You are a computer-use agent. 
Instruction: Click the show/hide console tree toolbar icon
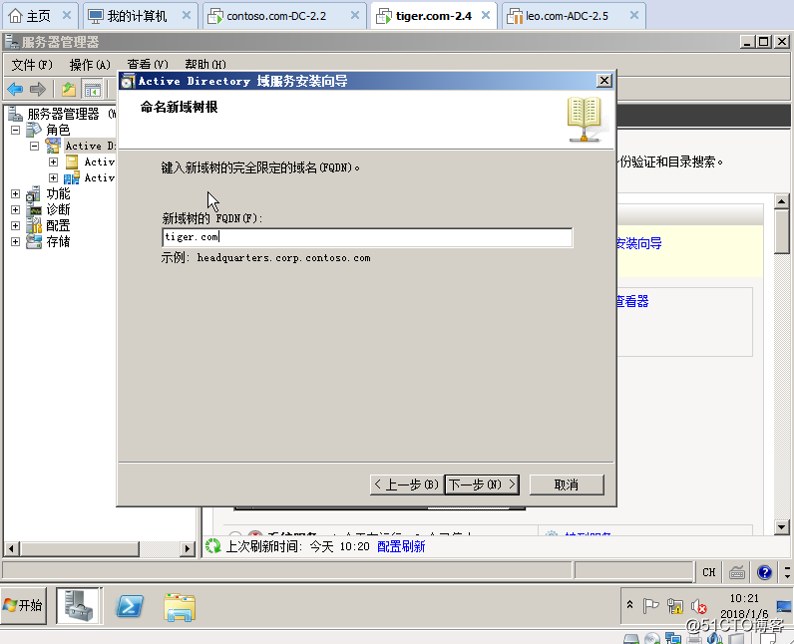(x=92, y=90)
